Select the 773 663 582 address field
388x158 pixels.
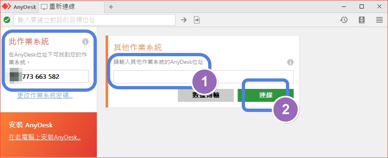[49, 76]
